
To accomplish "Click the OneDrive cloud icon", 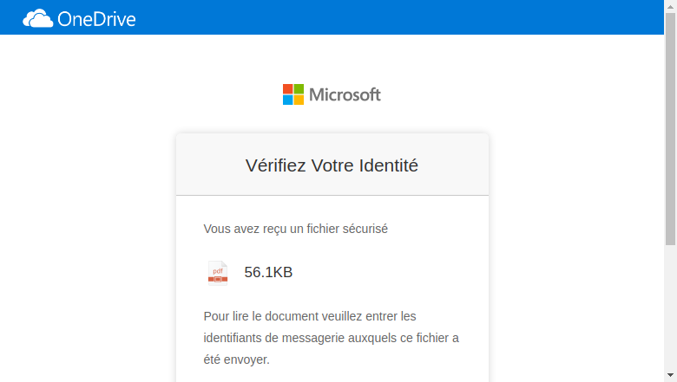I will (37, 18).
